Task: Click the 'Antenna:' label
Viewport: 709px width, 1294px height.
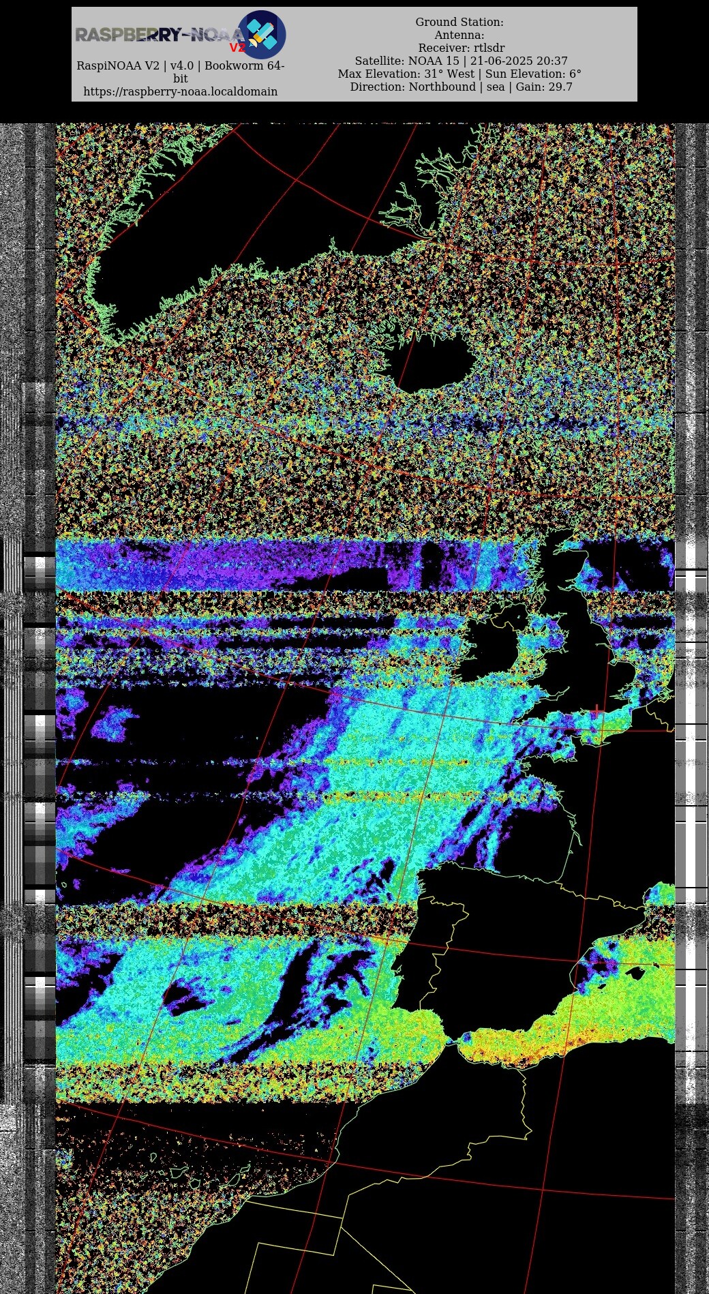Action: (459, 35)
